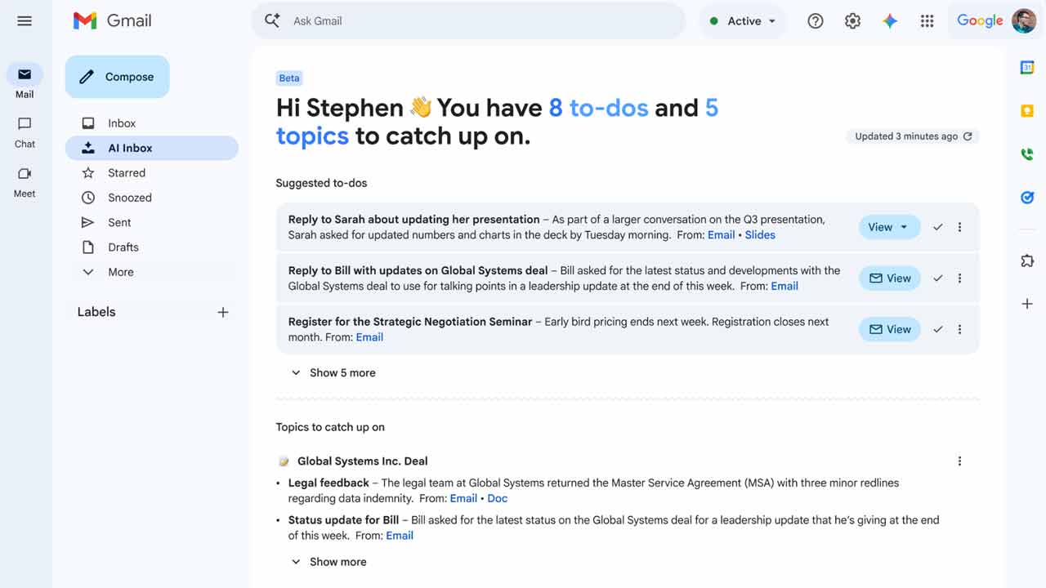Mark Register for Seminar to-do done
Viewport: 1046px width, 588px height.
coord(938,329)
